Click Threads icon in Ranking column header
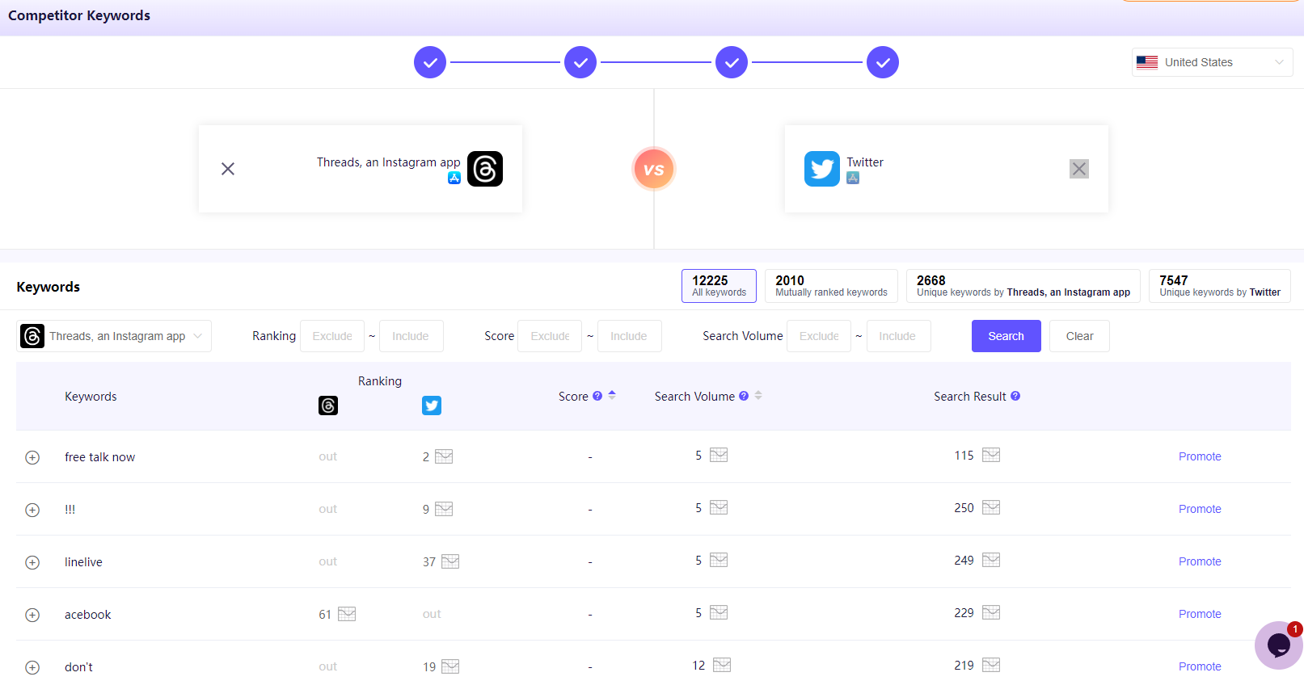 (328, 406)
